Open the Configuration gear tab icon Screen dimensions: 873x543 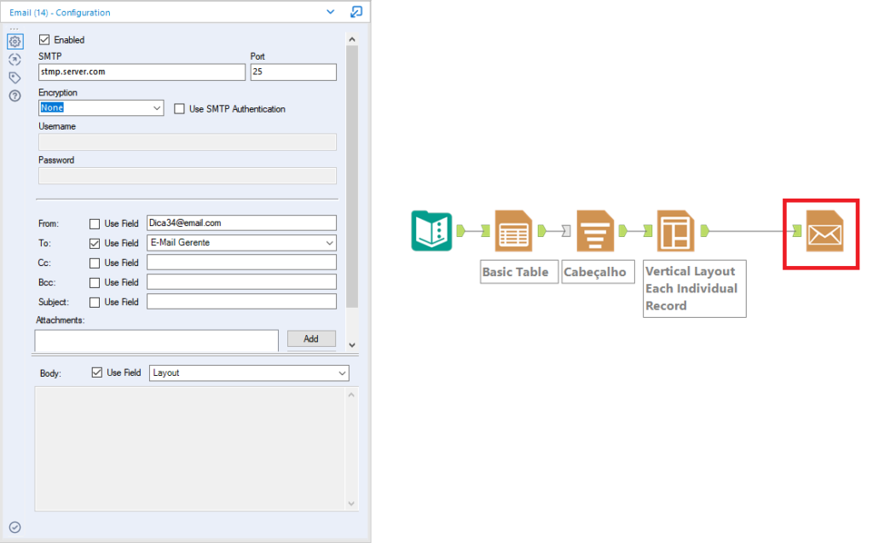[15, 41]
